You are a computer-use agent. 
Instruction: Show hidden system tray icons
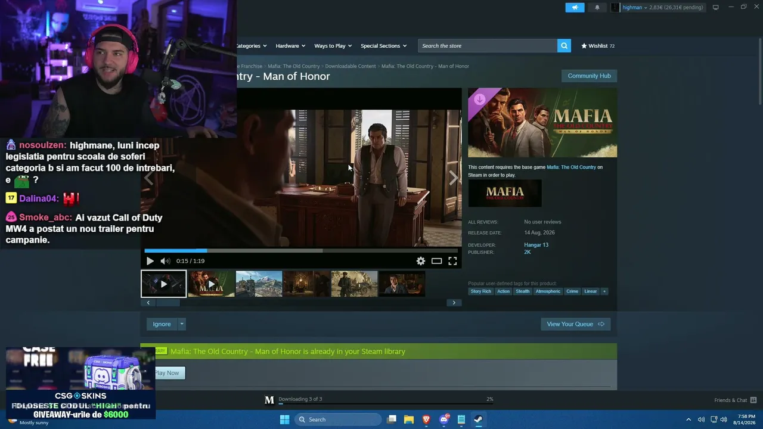pos(688,419)
